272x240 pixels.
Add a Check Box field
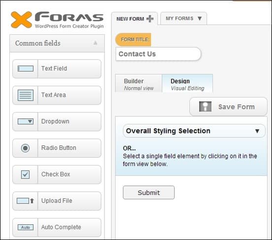click(x=57, y=175)
